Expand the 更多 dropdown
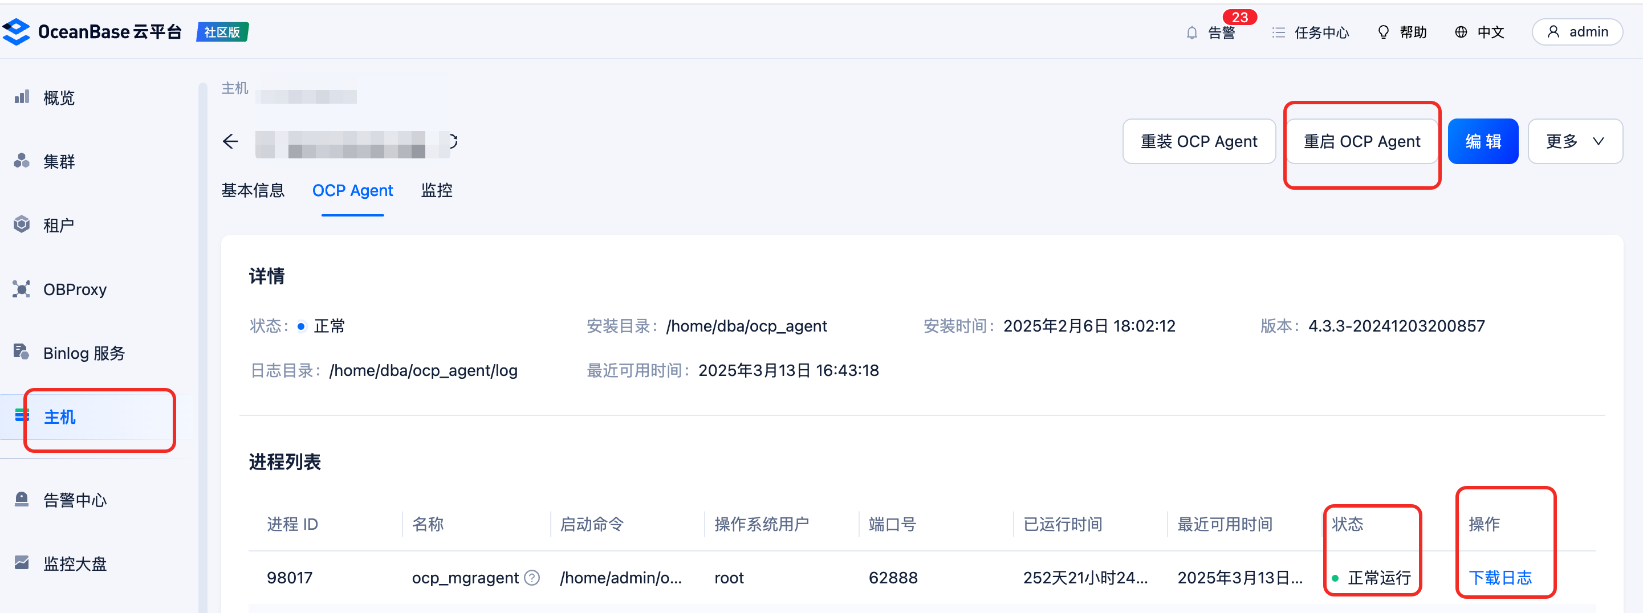1643x613 pixels. pos(1575,141)
